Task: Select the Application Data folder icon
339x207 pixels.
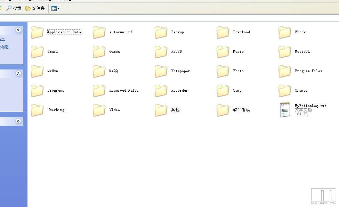Action: (x=37, y=32)
